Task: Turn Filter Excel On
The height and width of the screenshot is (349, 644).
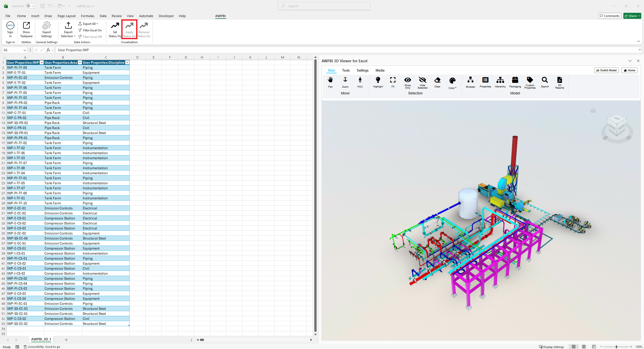Action: pyautogui.click(x=90, y=30)
